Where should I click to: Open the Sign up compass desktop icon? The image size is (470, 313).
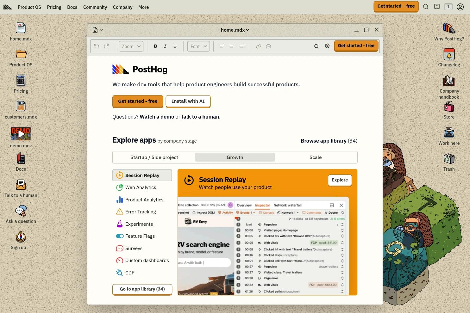[x=21, y=241]
